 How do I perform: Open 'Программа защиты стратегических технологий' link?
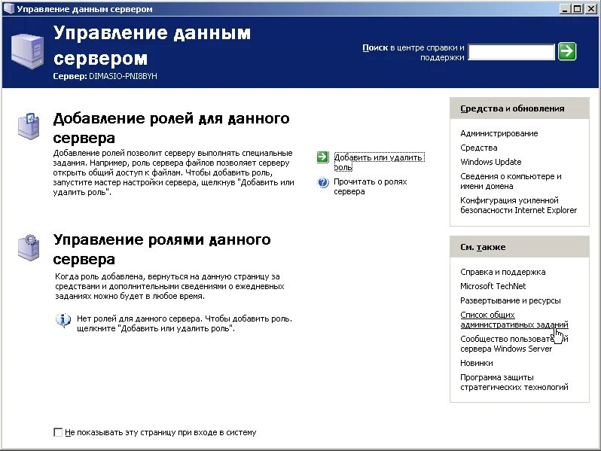(514, 382)
